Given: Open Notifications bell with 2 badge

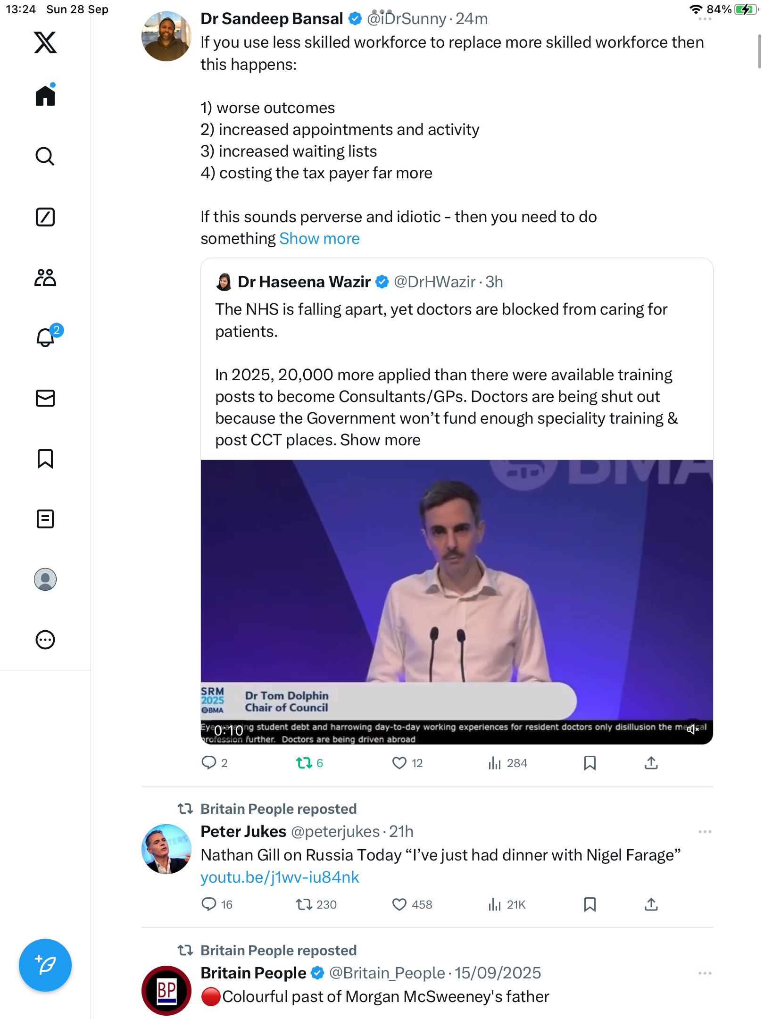Looking at the screenshot, I should point(46,337).
